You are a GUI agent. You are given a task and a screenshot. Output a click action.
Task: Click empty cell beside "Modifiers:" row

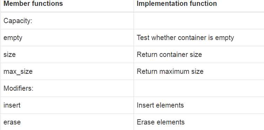[x=199, y=88]
